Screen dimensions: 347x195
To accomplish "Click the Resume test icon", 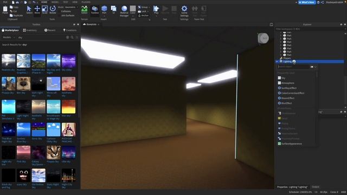I will 165,9.
